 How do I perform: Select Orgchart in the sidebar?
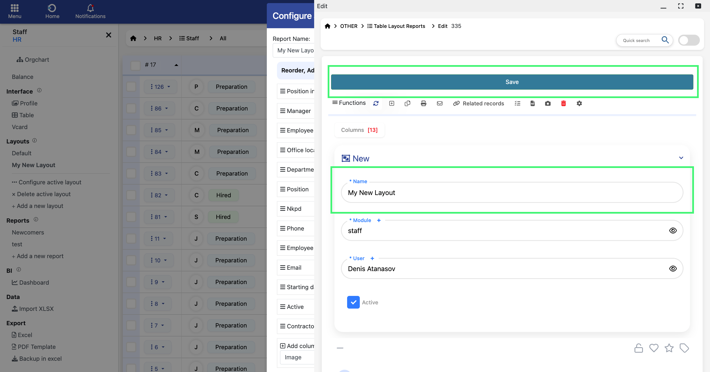click(33, 60)
